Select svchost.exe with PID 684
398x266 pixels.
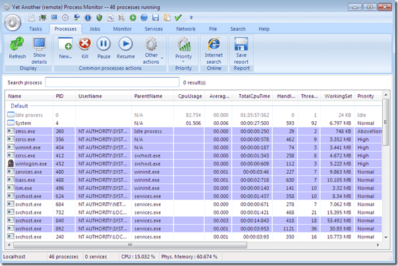[194, 204]
